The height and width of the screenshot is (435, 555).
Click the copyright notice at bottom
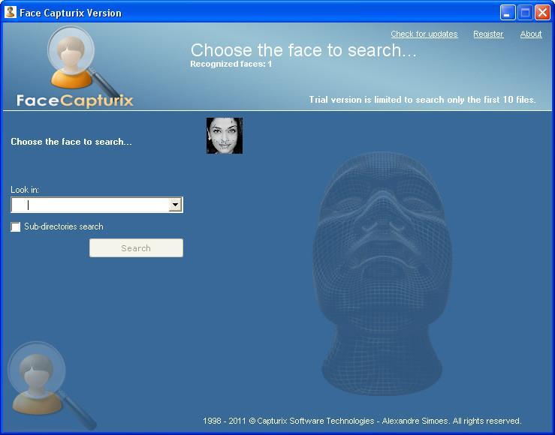coord(362,421)
